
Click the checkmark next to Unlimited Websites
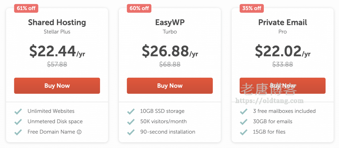coord(18,111)
